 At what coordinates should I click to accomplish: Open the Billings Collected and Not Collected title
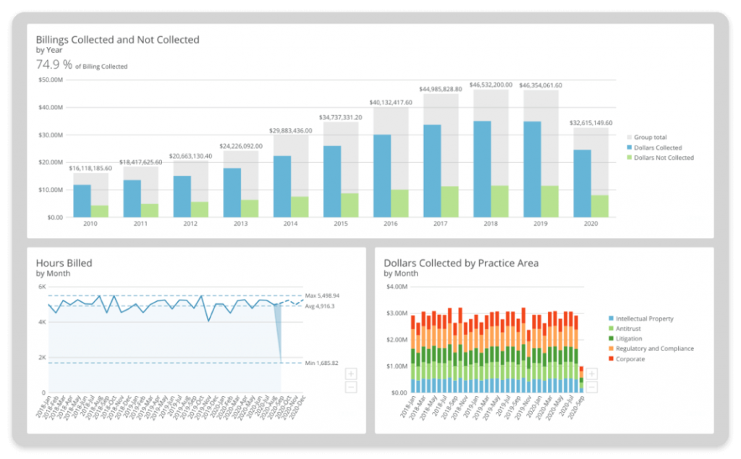pyautogui.click(x=117, y=40)
